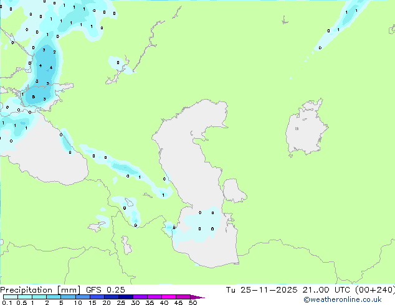Choose the 20–25 mm dark blue swatch

[111, 297]
